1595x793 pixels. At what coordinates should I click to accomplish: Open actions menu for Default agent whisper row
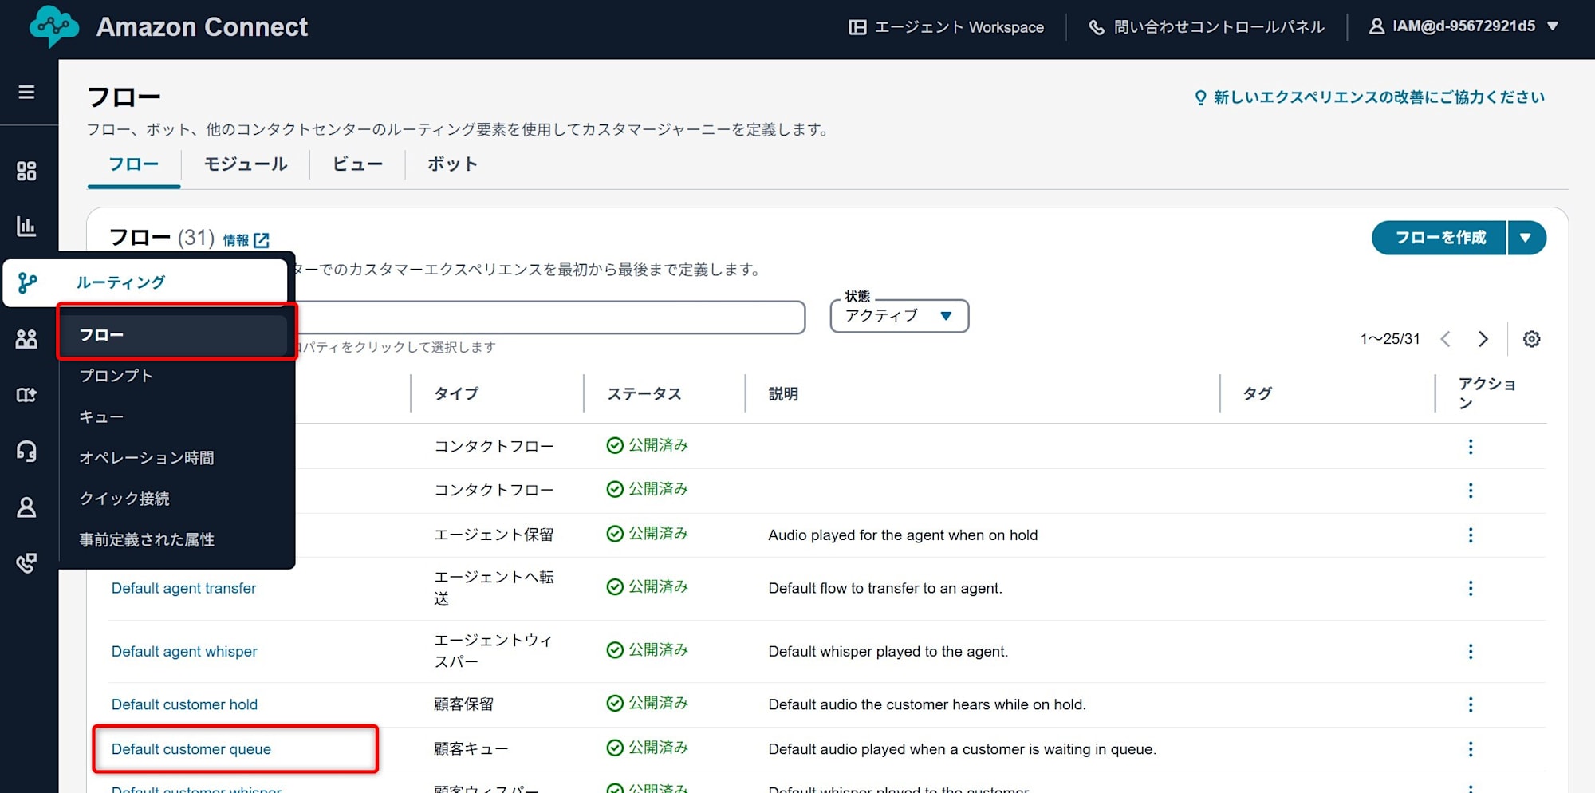point(1471,651)
